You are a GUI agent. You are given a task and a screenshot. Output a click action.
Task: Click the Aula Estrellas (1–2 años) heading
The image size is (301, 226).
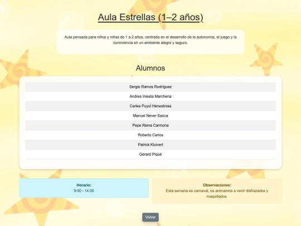pyautogui.click(x=151, y=17)
